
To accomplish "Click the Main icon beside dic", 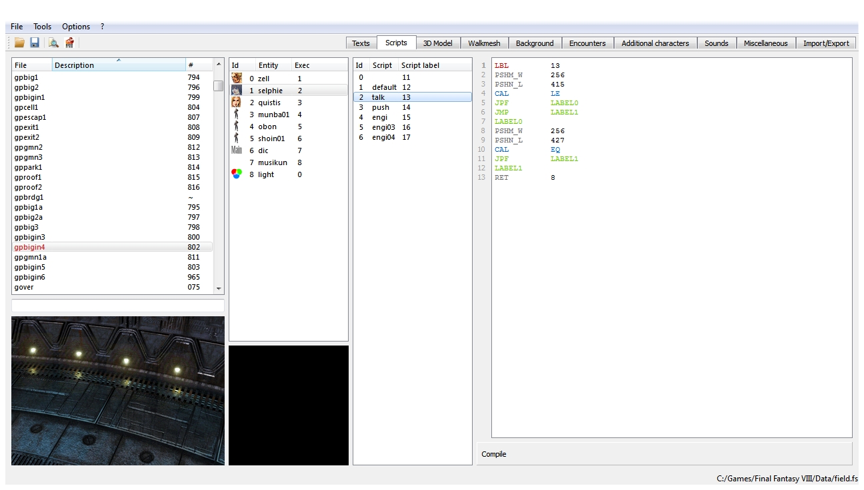I will pos(236,150).
